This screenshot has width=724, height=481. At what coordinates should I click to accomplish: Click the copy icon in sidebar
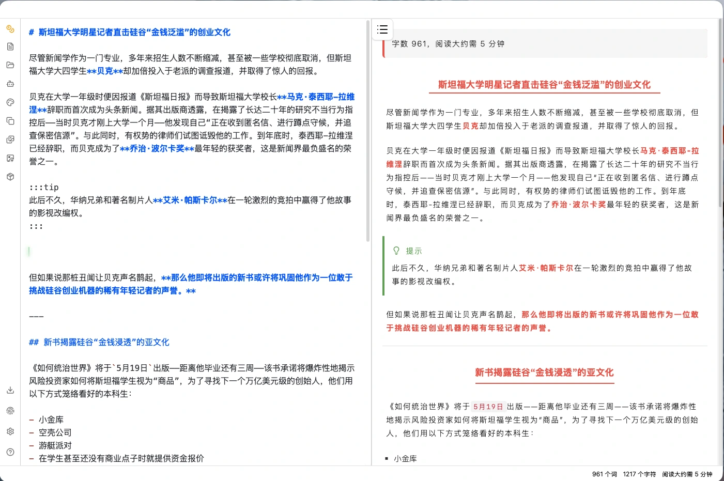tap(10, 121)
